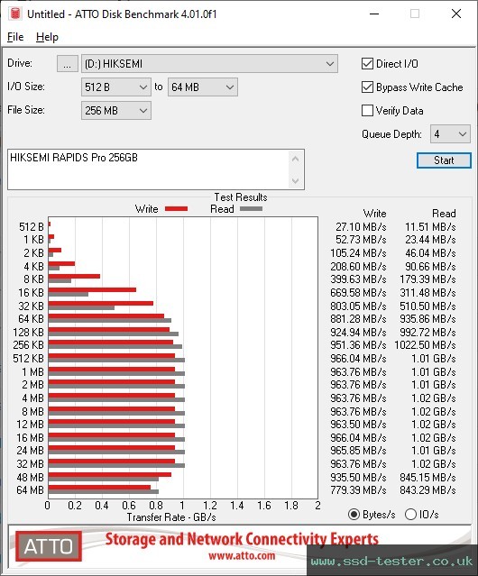The image size is (478, 576).
Task: Click the 512 B read value 11.51 MB/s
Action: pos(430,227)
